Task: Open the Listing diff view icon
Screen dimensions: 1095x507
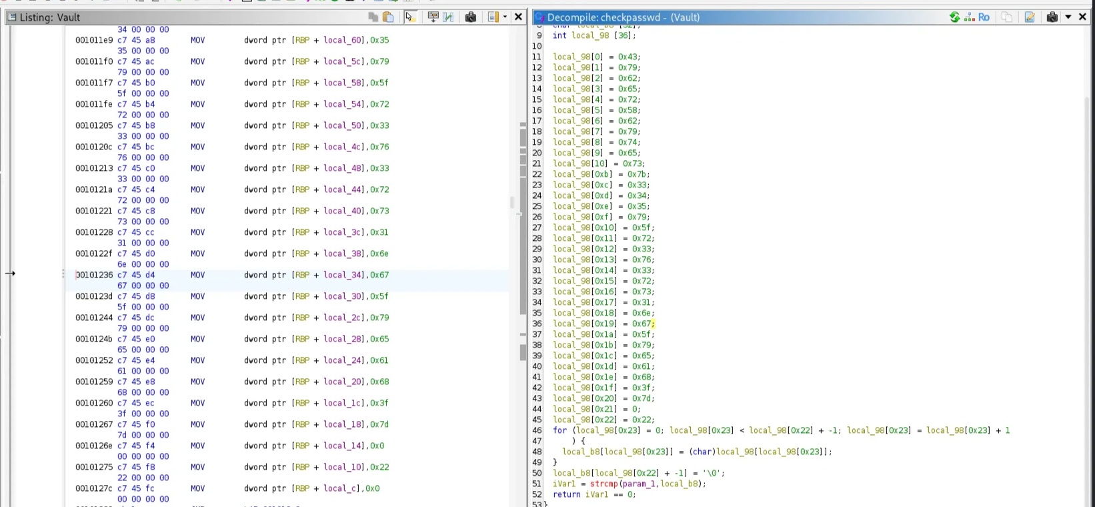Action: tap(448, 17)
